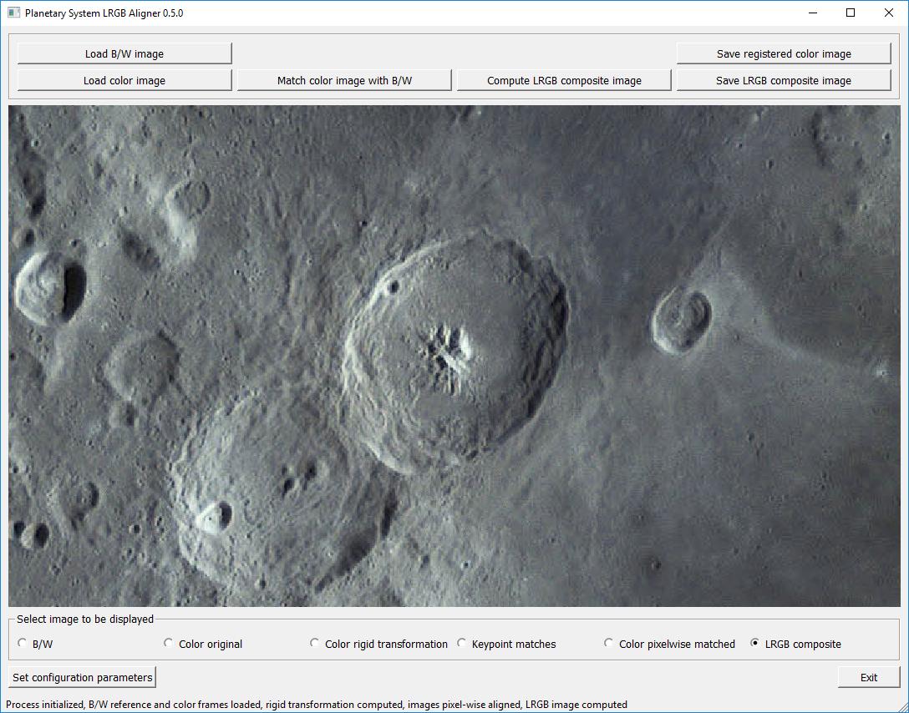The image size is (909, 713).
Task: Match color image with B/W
Action: pyautogui.click(x=344, y=80)
